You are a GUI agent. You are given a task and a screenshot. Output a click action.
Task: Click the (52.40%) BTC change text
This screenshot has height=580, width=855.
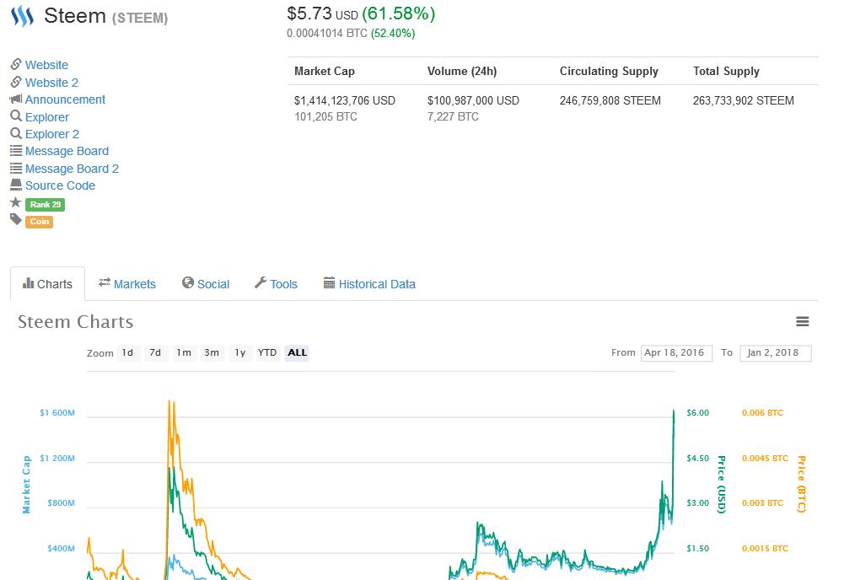pos(393,33)
